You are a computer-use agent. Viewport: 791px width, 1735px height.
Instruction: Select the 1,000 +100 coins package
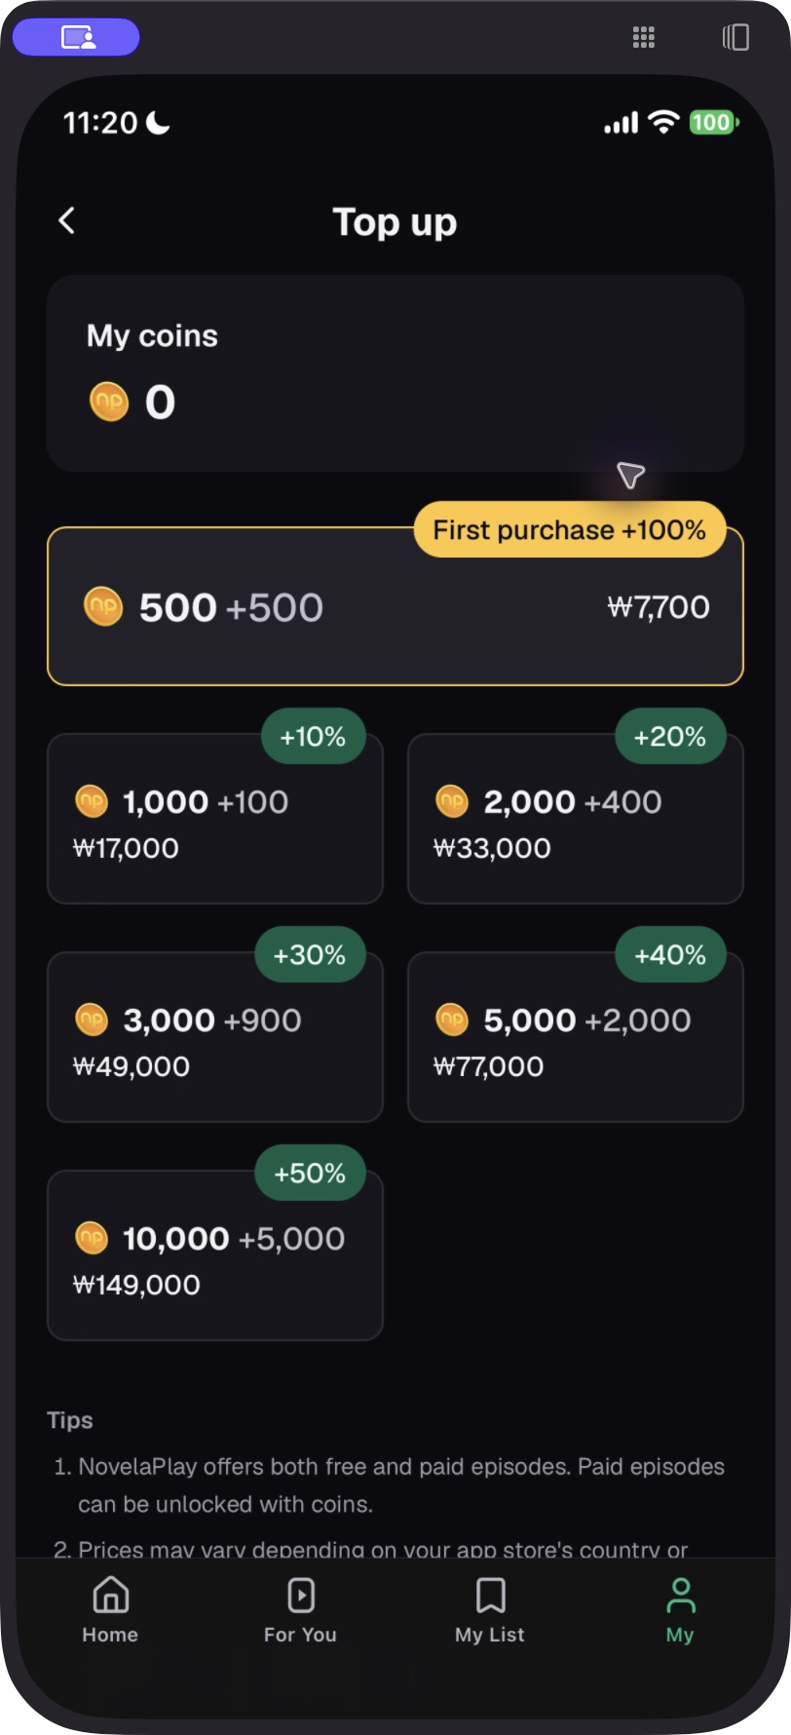pos(215,819)
